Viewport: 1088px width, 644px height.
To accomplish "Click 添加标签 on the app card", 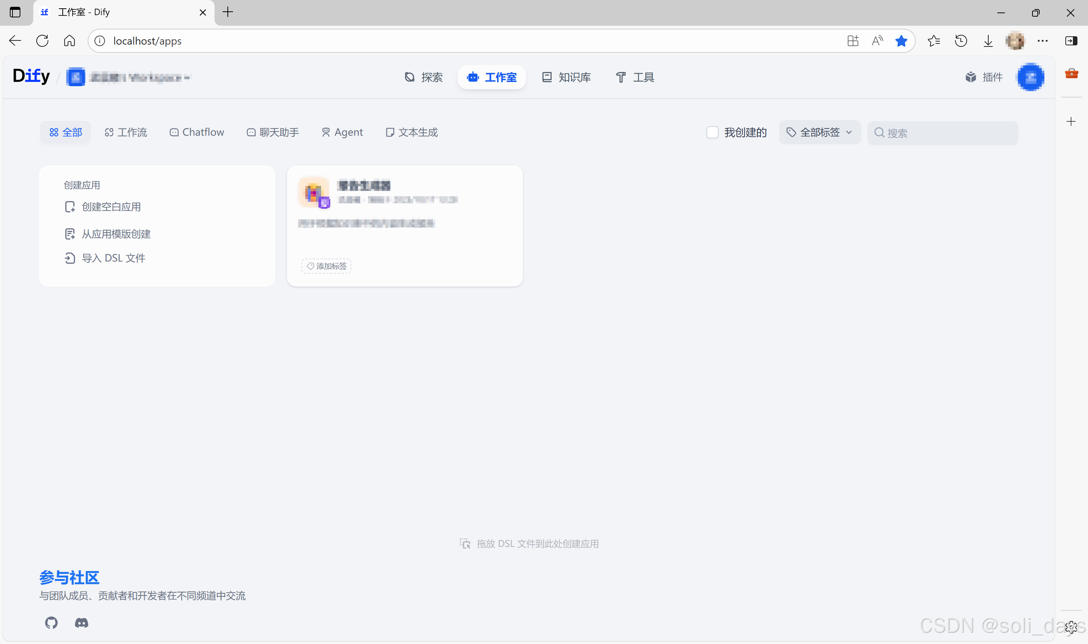I will 326,266.
